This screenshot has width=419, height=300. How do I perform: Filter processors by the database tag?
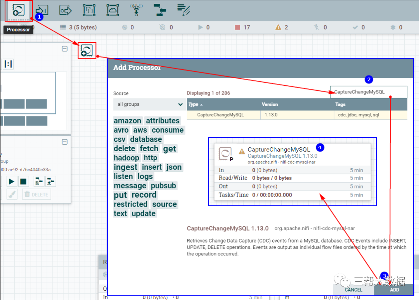coord(146,139)
